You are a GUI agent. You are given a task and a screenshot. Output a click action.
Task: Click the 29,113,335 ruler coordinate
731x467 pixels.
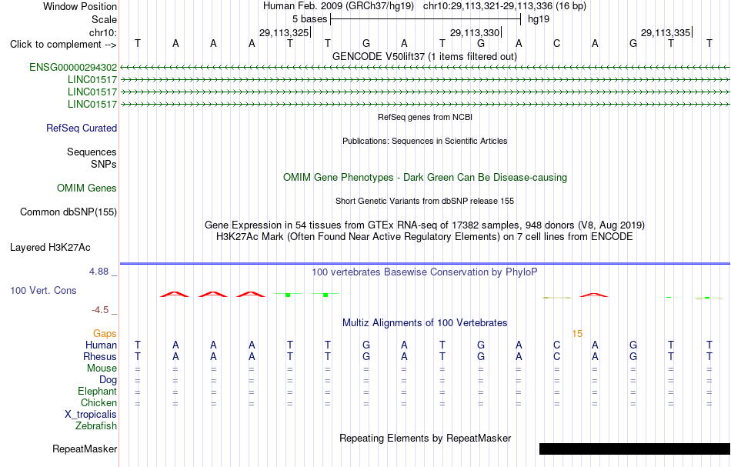click(x=666, y=32)
